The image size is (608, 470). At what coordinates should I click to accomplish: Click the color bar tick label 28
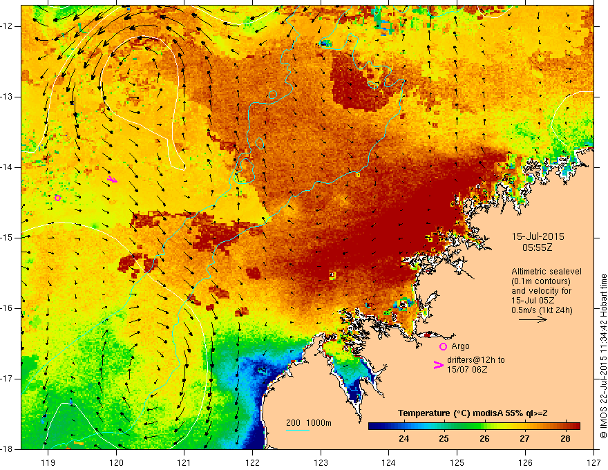tap(565, 439)
